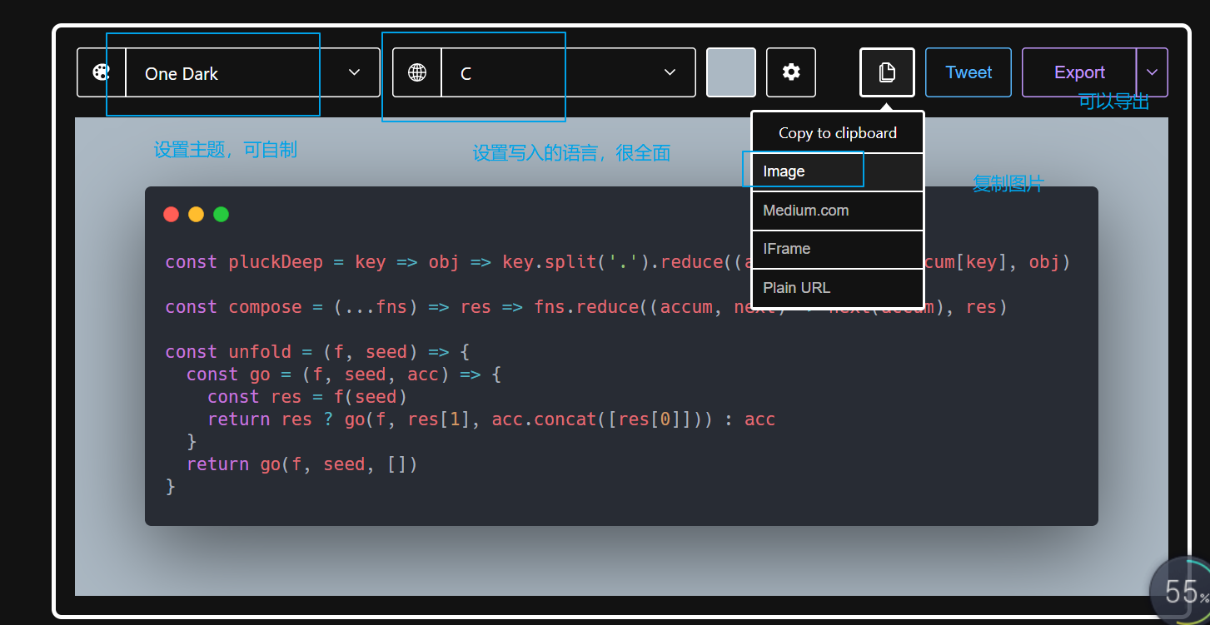Click the green window dot
Viewport: 1210px width, 625px height.
tap(222, 214)
